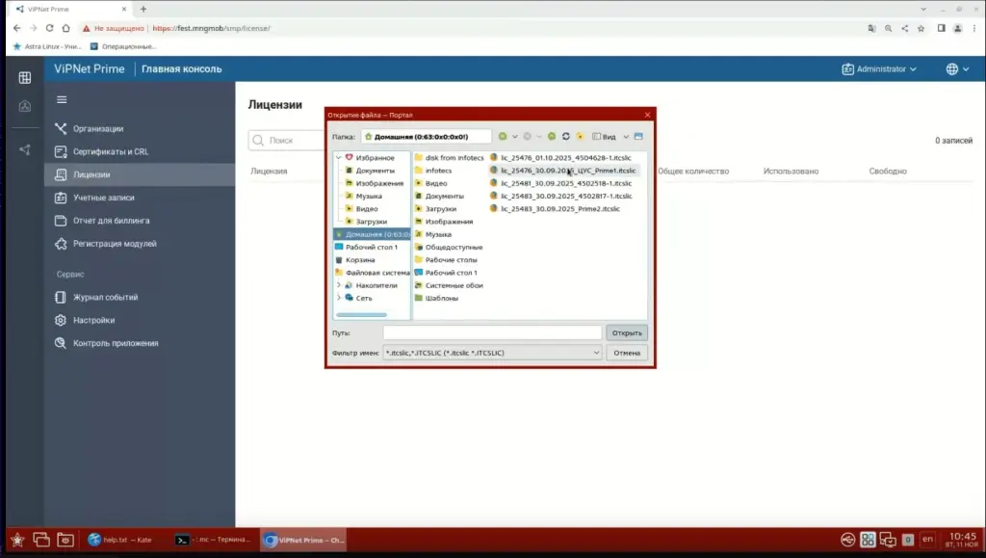Bookmark this page with star icon
This screenshot has height=558, width=986.
click(921, 28)
